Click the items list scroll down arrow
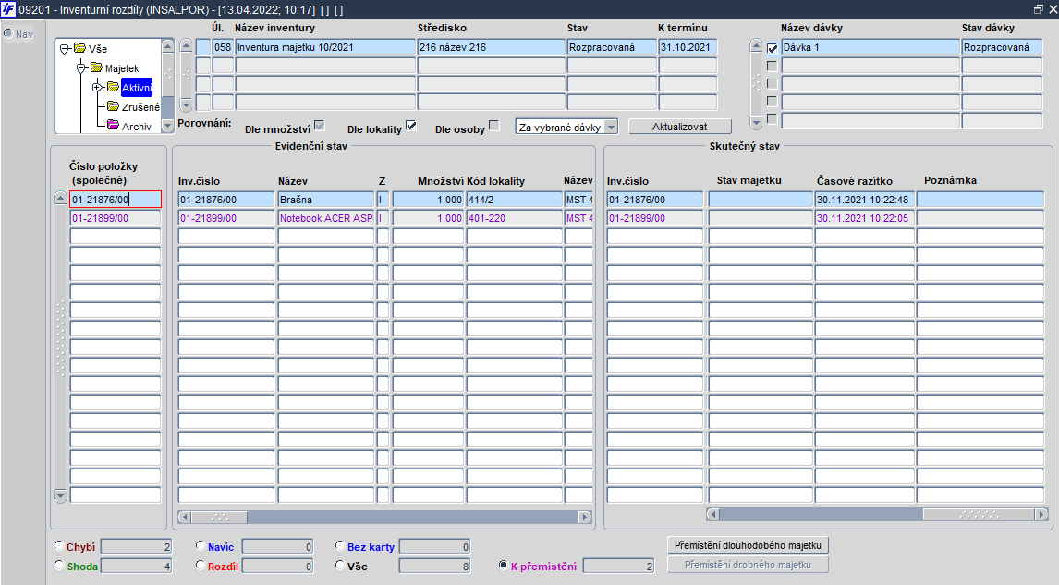Viewport: 1059px width, 585px height. point(60,496)
